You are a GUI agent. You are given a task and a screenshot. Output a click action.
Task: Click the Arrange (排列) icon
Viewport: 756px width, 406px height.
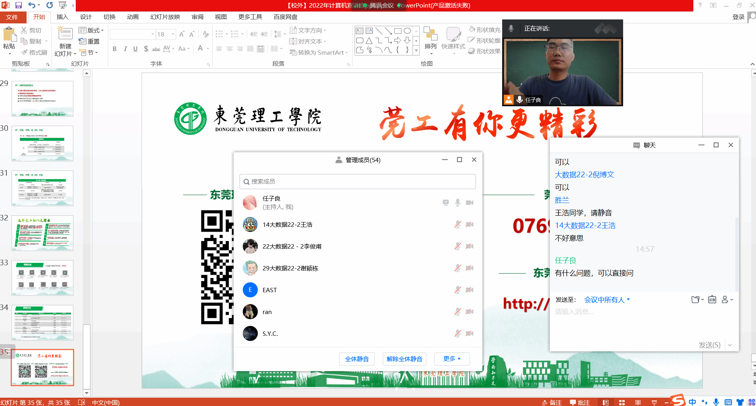point(430,39)
